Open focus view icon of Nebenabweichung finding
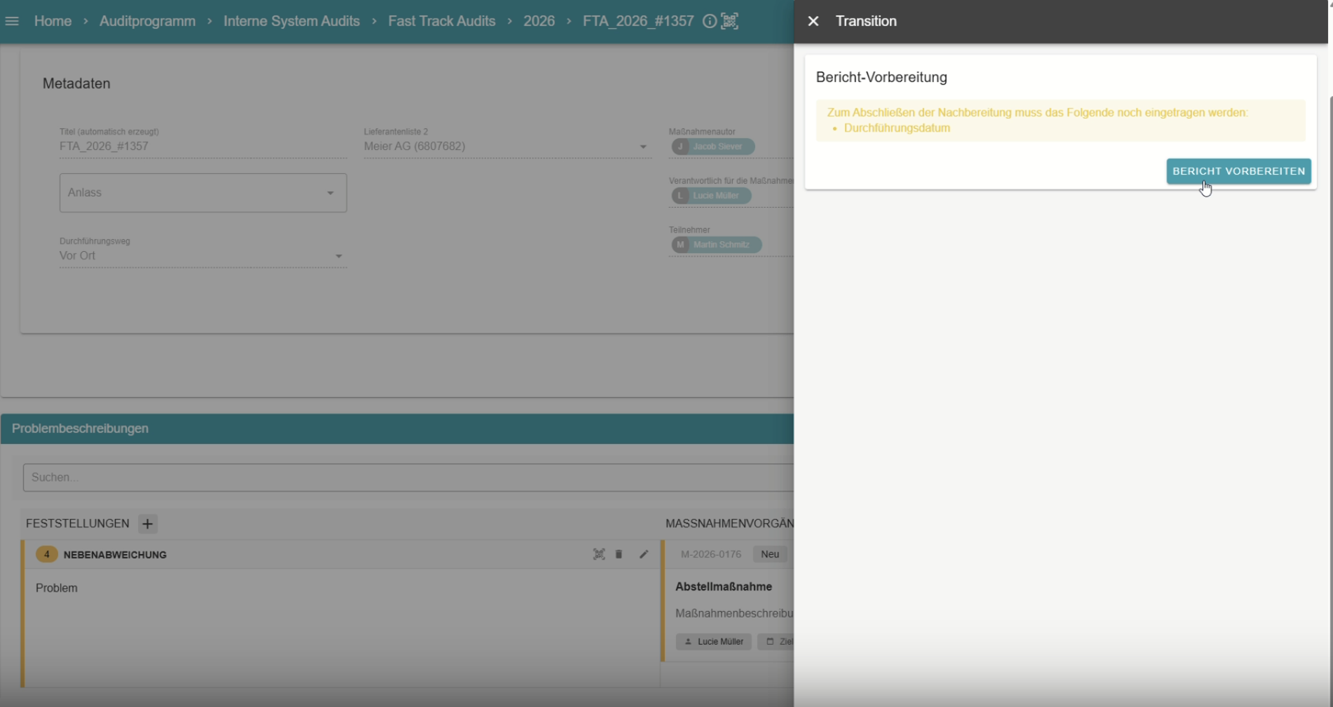Viewport: 1333px width, 707px height. 599,554
